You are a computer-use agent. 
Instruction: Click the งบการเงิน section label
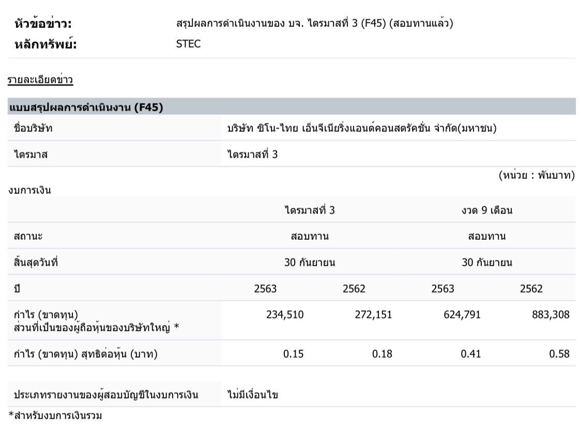[29, 190]
